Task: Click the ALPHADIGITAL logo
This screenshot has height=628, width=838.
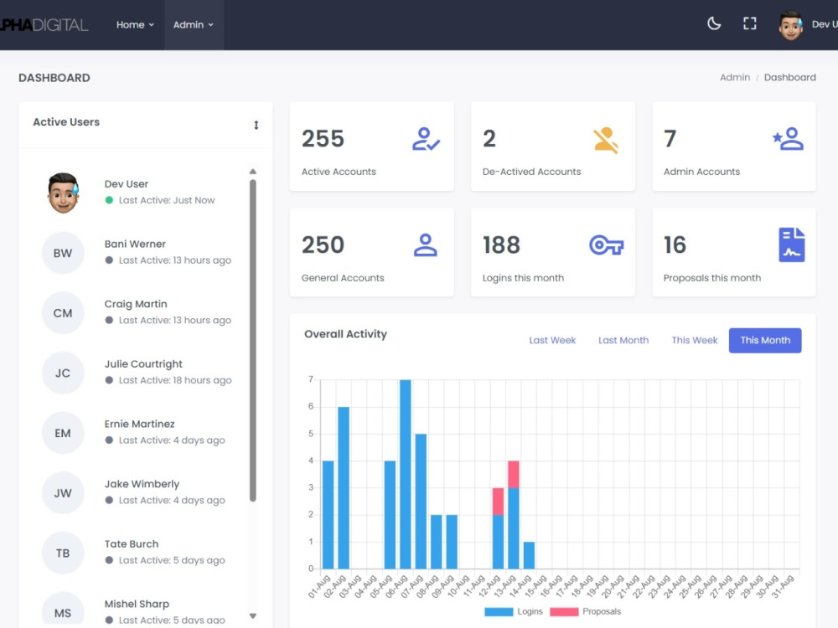Action: 44,25
